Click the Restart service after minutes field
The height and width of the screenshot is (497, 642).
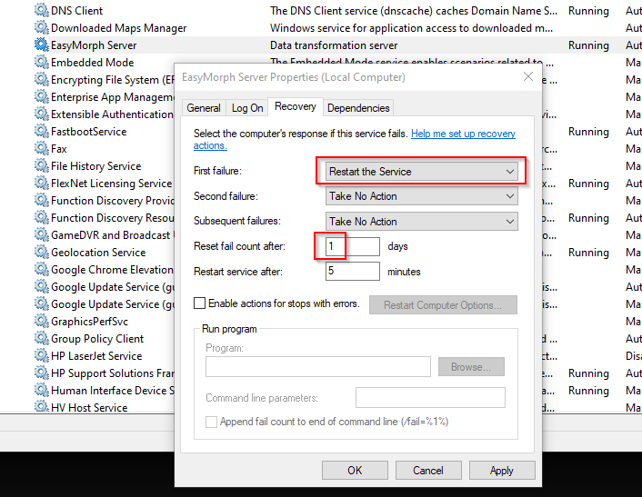point(352,272)
